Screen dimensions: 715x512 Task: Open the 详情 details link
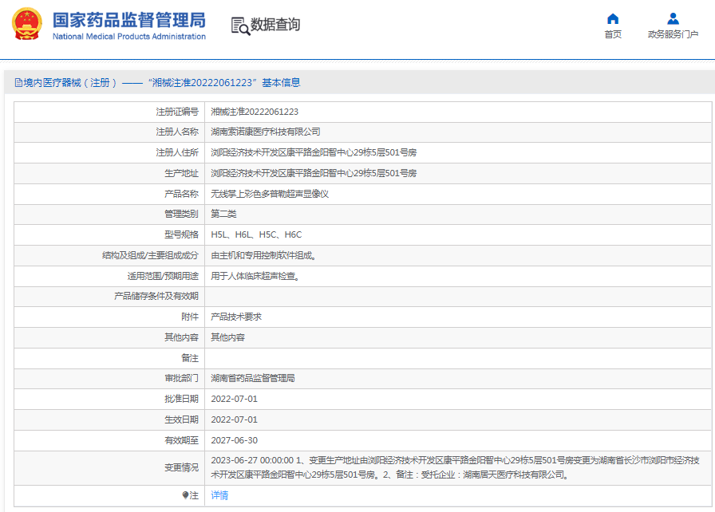coord(219,495)
